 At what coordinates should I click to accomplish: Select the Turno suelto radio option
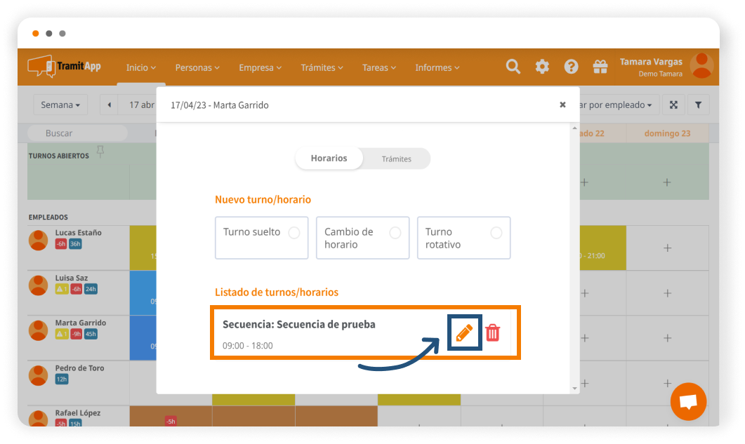(294, 233)
